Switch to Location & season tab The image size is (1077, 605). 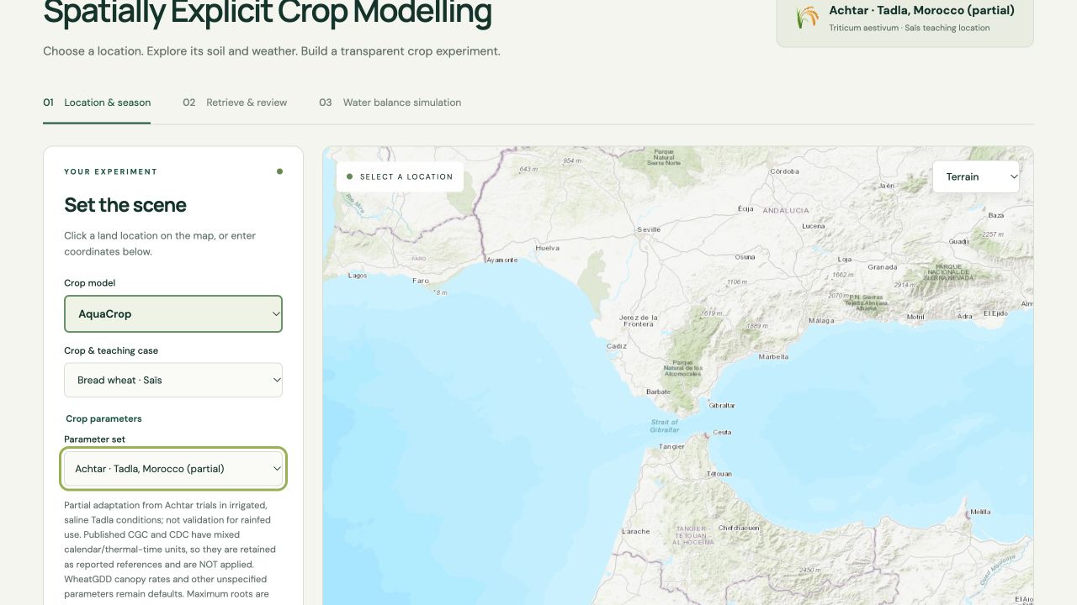pyautogui.click(x=97, y=103)
